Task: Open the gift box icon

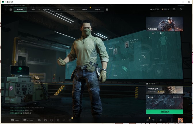Action: (45, 120)
